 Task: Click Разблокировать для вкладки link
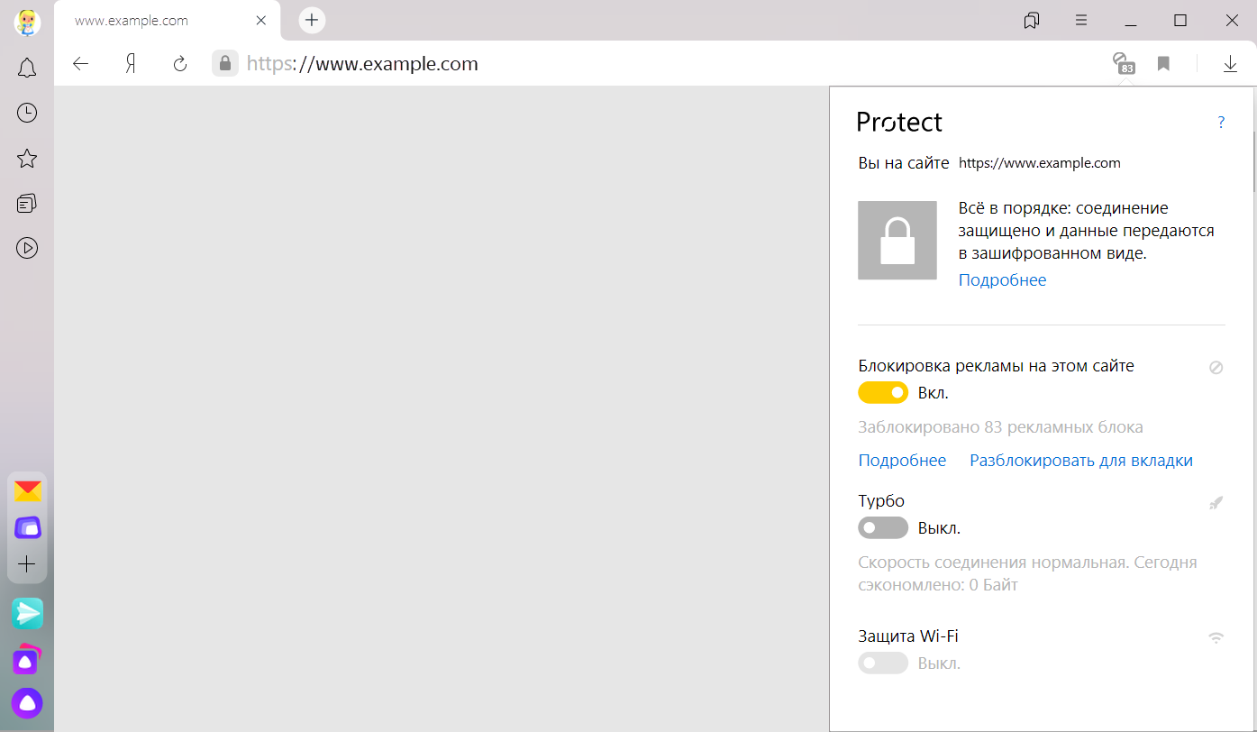coord(1081,461)
